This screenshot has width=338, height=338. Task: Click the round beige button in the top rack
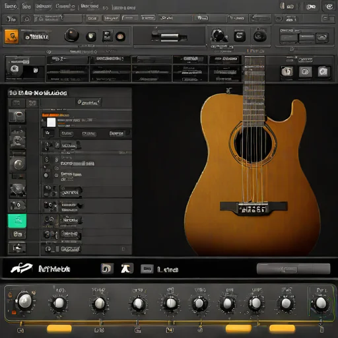pos(120,36)
